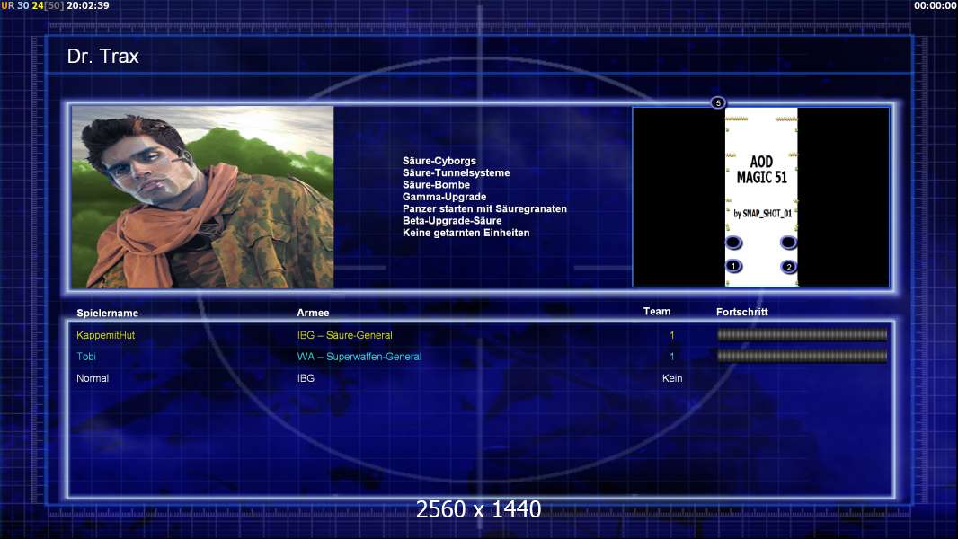Click the unnumbered start marker above marker 1
The width and height of the screenshot is (958, 539).
pyautogui.click(x=733, y=243)
